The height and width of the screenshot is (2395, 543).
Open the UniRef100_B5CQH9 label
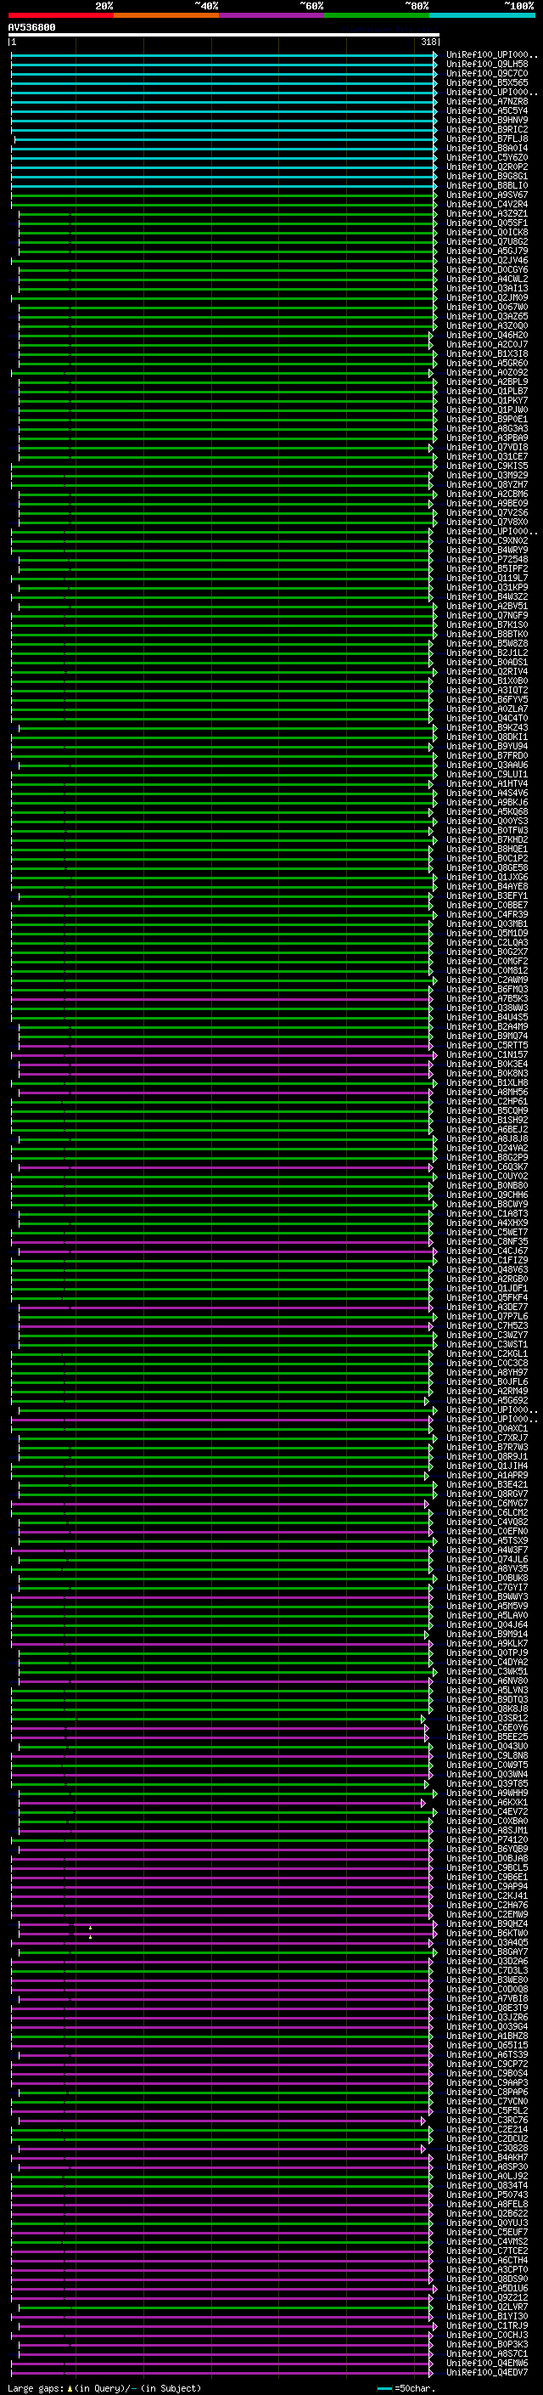click(487, 1111)
